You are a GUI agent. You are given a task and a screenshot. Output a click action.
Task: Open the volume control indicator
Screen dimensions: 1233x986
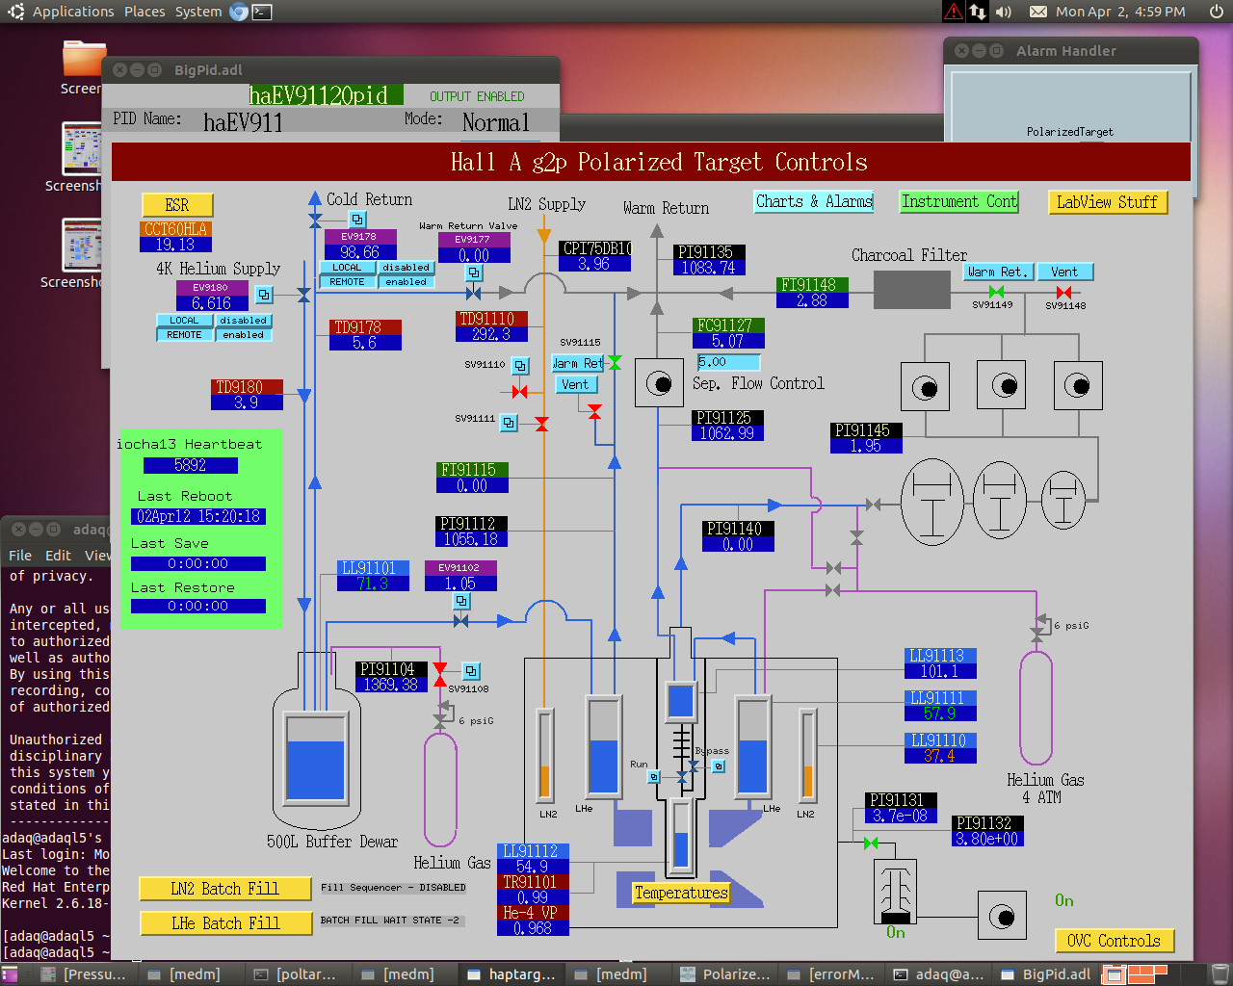[x=1004, y=12]
